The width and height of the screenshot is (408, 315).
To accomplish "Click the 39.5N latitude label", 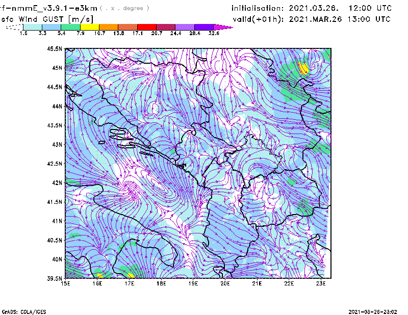I will (55, 279).
